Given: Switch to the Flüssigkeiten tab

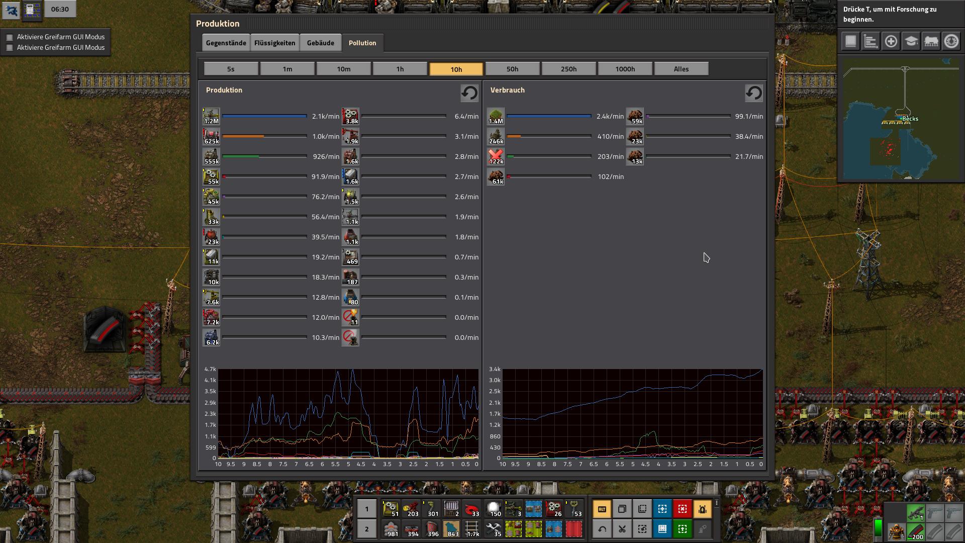Looking at the screenshot, I should pyautogui.click(x=274, y=43).
